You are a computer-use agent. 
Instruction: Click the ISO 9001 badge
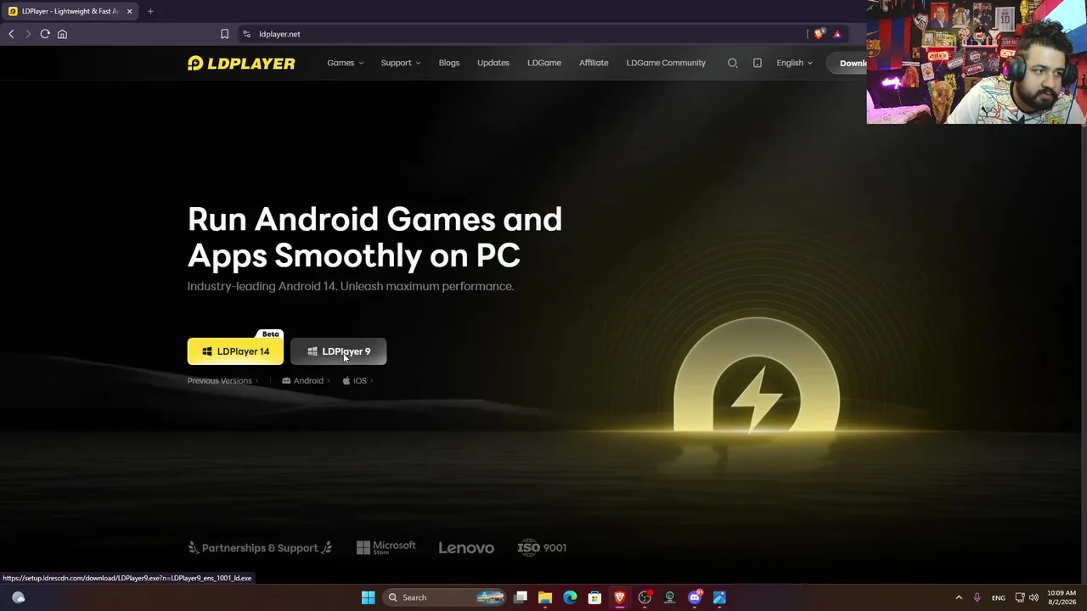point(542,547)
